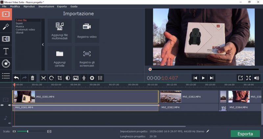
Task: Open the Filters magic wand tab
Action: coord(6,27)
